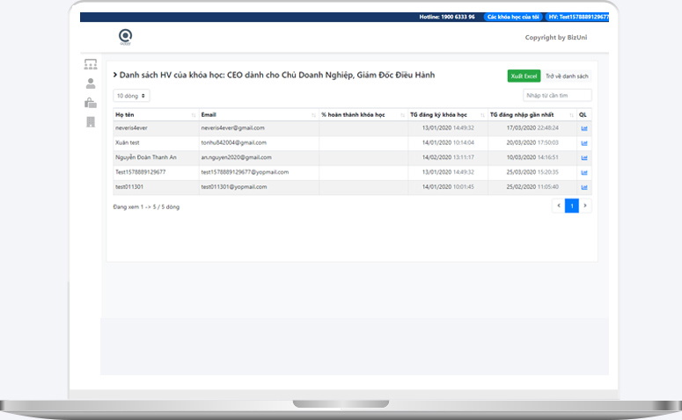
Task: Sort by 'TG đăng ký khóa học' column
Action: pyautogui.click(x=446, y=114)
